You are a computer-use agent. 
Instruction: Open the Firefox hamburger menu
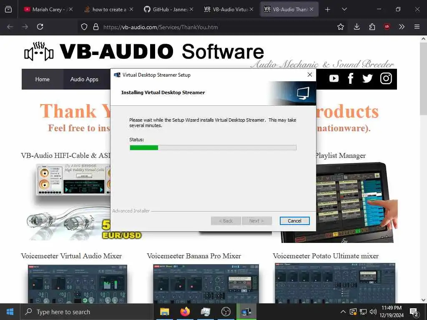tap(417, 27)
